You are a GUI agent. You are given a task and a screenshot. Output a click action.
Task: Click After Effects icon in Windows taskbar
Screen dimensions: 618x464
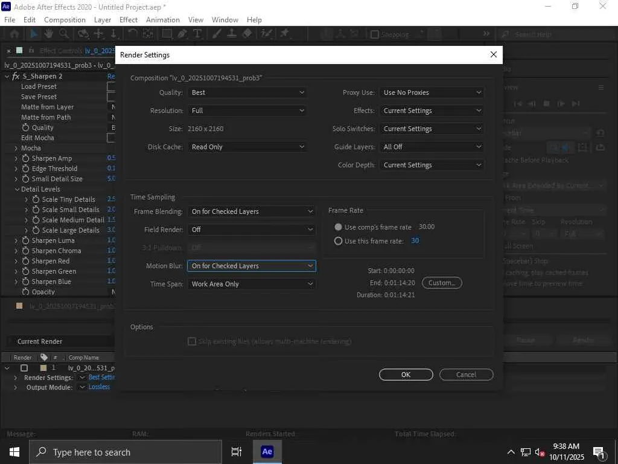coord(267,452)
